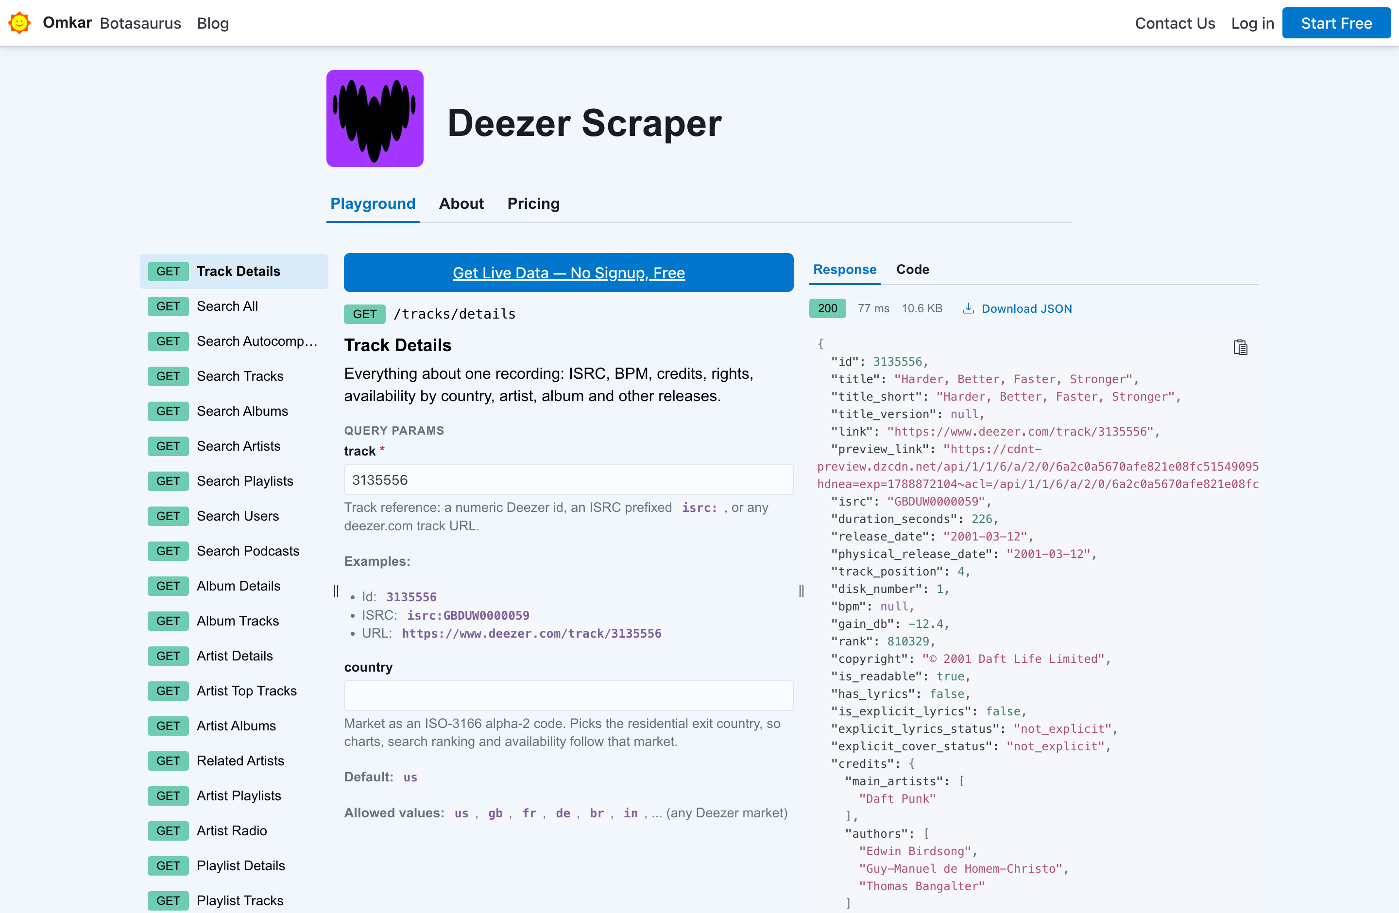Click the 77 ms response time

click(873, 308)
